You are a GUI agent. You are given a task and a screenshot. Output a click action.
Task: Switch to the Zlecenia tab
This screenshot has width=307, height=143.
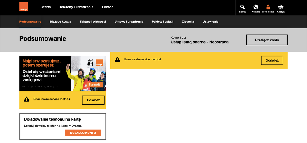point(188,22)
